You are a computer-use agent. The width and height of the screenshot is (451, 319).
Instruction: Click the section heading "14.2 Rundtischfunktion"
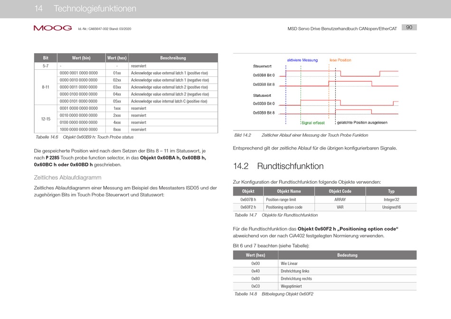(x=278, y=166)
